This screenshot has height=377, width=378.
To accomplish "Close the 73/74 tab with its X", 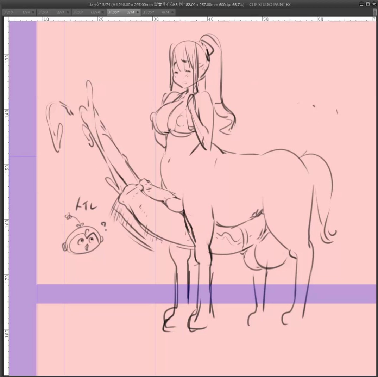I will (x=103, y=12).
